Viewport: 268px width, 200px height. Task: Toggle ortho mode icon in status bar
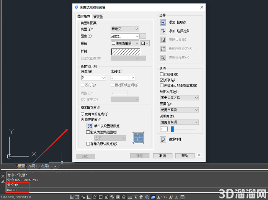click(89, 197)
